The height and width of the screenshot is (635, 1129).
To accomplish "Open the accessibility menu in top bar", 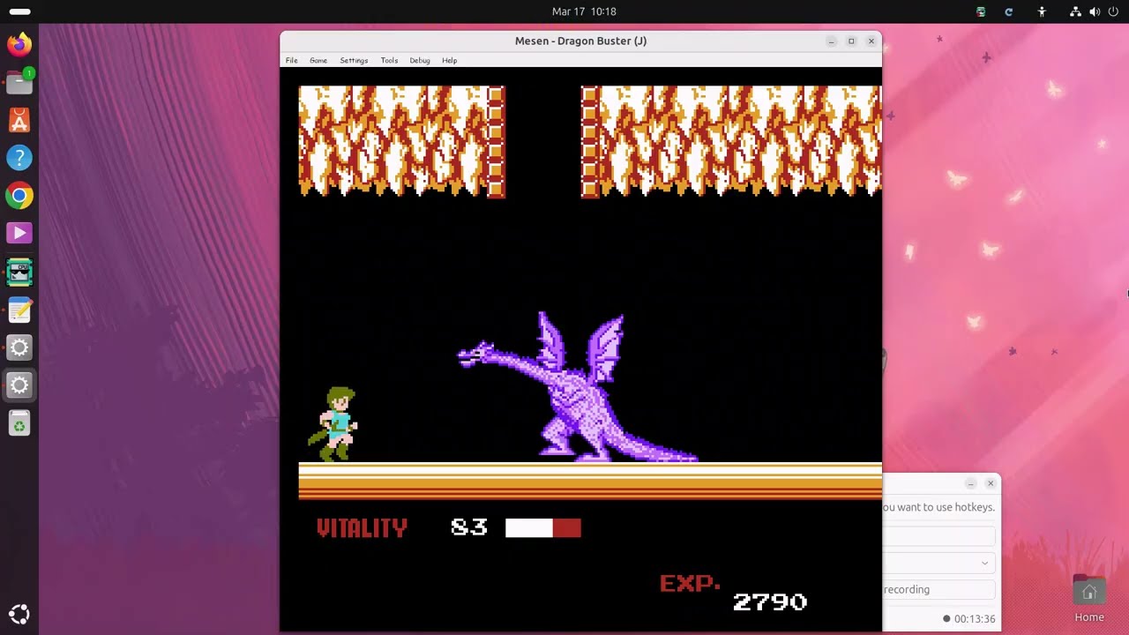I will (1042, 11).
